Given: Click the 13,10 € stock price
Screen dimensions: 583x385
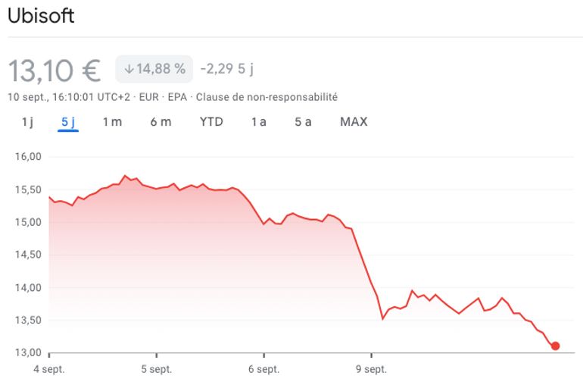Looking at the screenshot, I should tap(55, 70).
